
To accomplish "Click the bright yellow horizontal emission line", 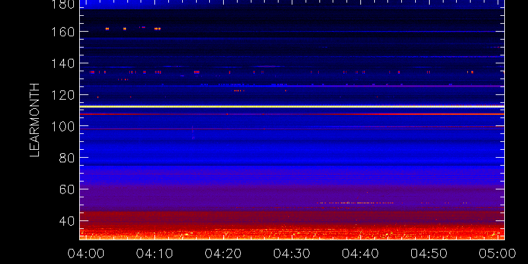I will point(292,106).
